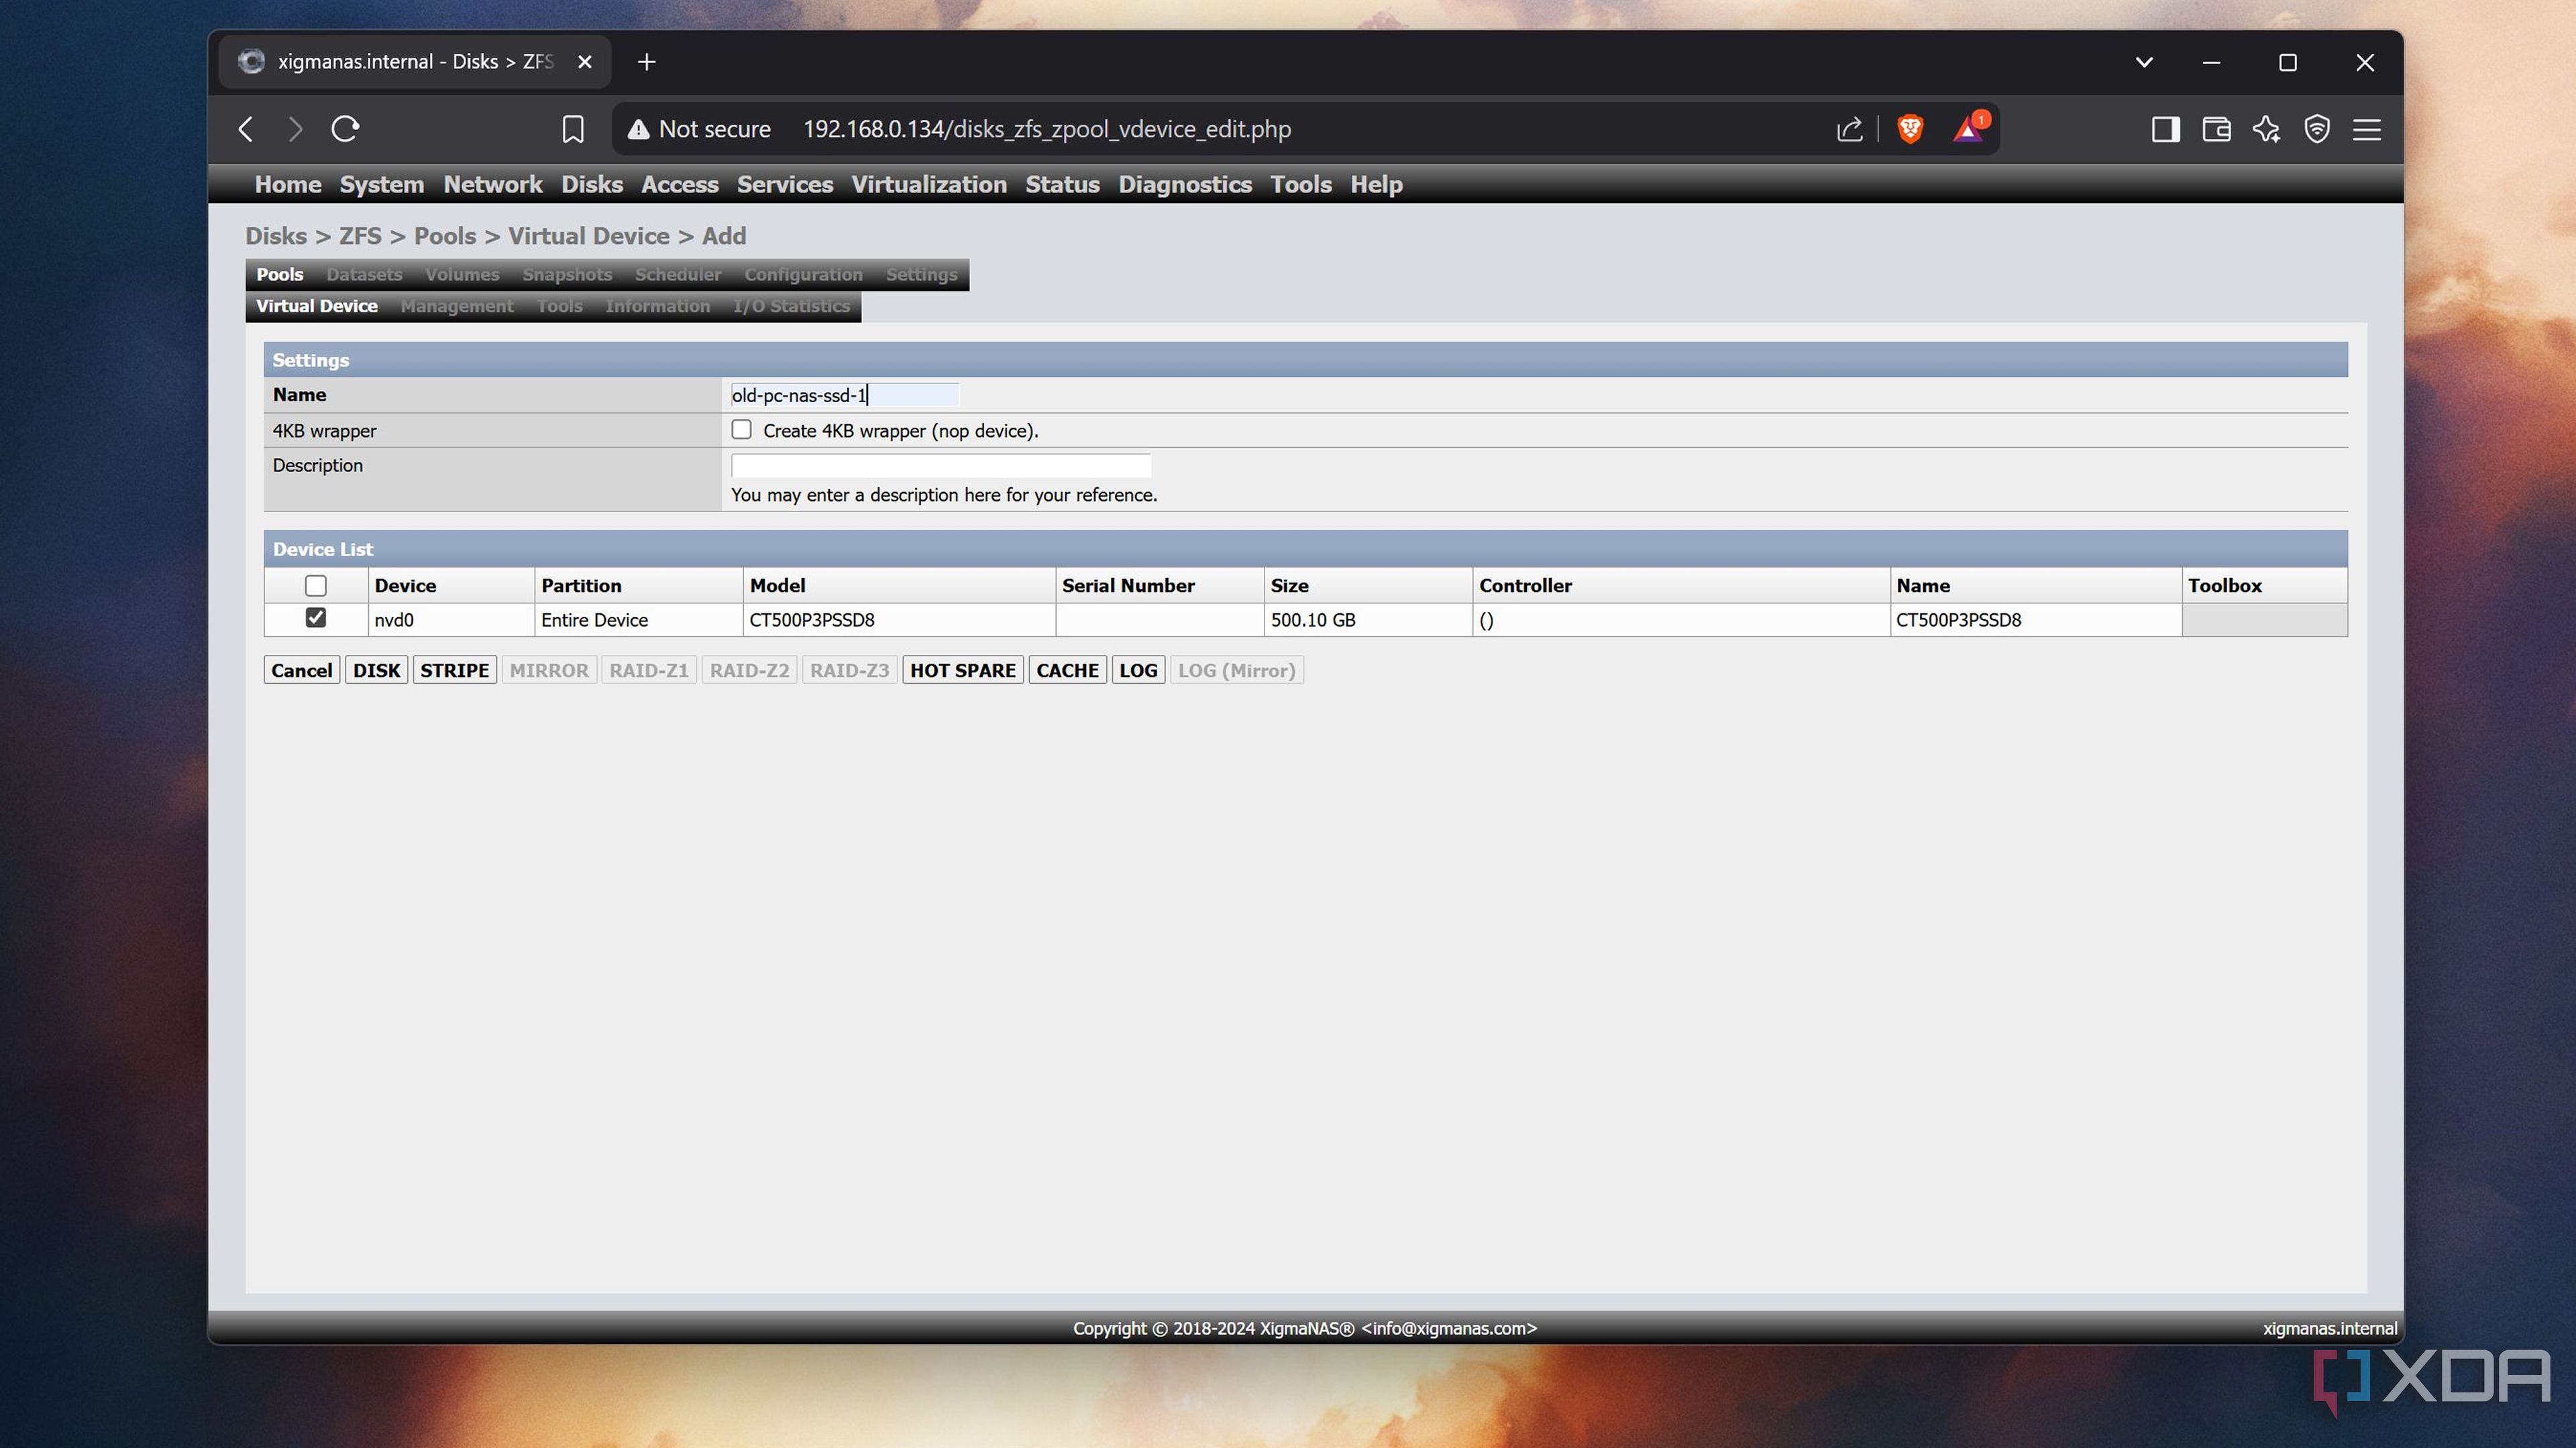Switch to the Management sub-tab

point(457,307)
